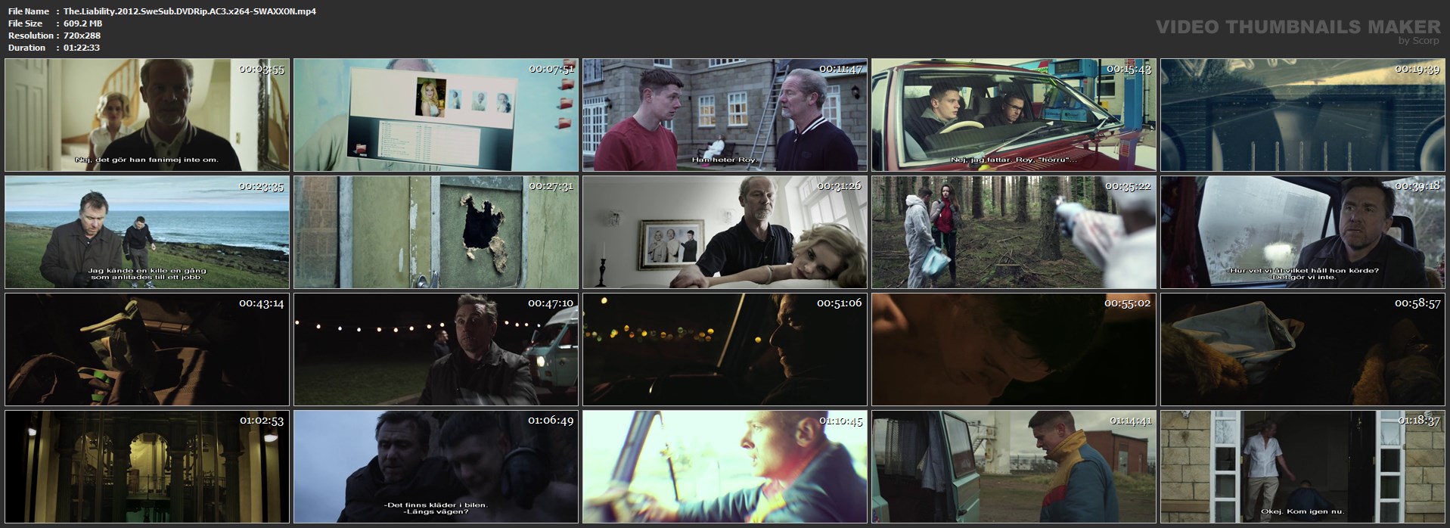Open the torn wall thumbnail at 00:27:31
1450x528 pixels.
point(436,232)
